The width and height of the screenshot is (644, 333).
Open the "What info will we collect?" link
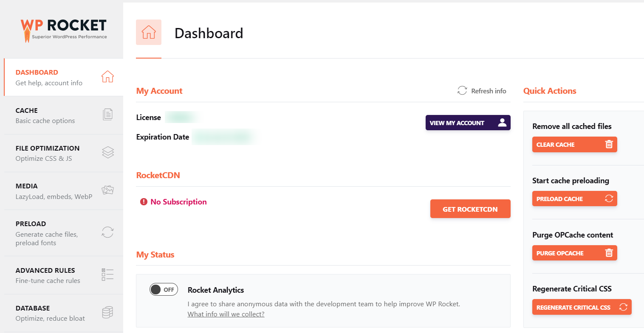226,314
